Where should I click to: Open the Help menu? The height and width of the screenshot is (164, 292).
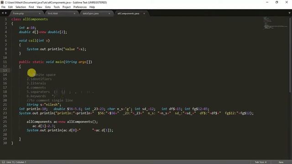pyautogui.click(x=92, y=7)
